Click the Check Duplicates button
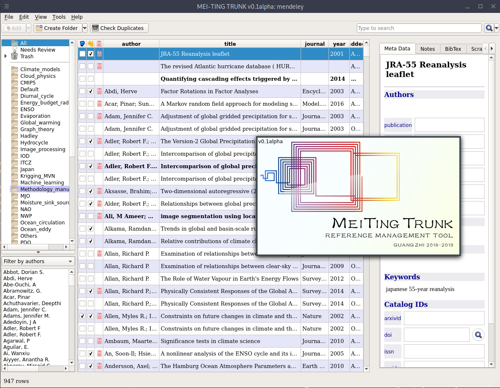 click(x=119, y=28)
